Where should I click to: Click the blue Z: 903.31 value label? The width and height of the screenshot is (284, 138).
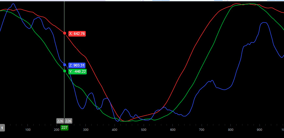click(x=77, y=65)
